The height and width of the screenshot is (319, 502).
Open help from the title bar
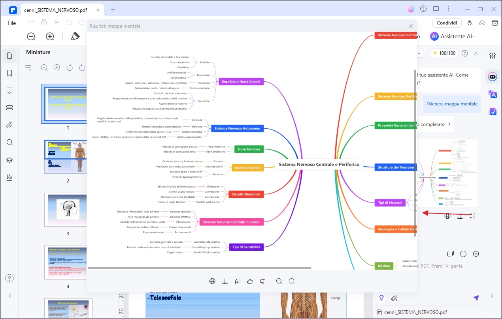tap(423, 9)
